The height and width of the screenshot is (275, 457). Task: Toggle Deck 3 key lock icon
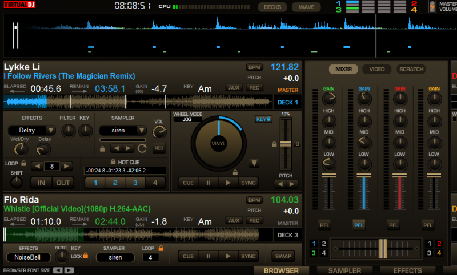(x=85, y=255)
